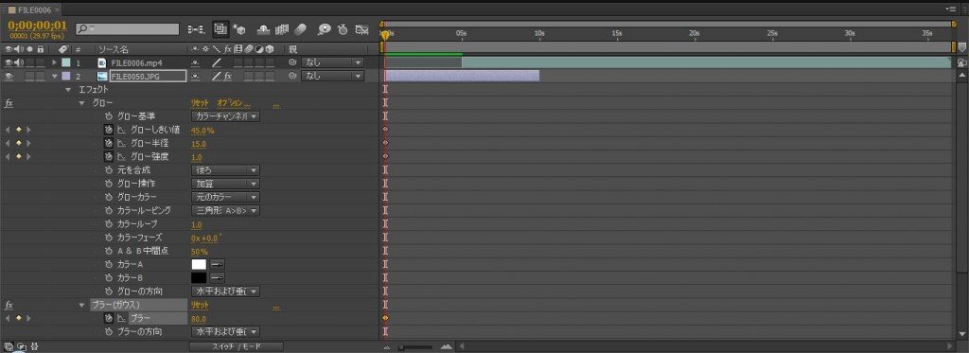969x353 pixels.
Task: Open グロー操作 dropdown showing 加算
Action: coord(225,184)
